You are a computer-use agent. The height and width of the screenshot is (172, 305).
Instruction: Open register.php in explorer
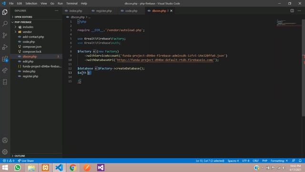tap(37, 76)
